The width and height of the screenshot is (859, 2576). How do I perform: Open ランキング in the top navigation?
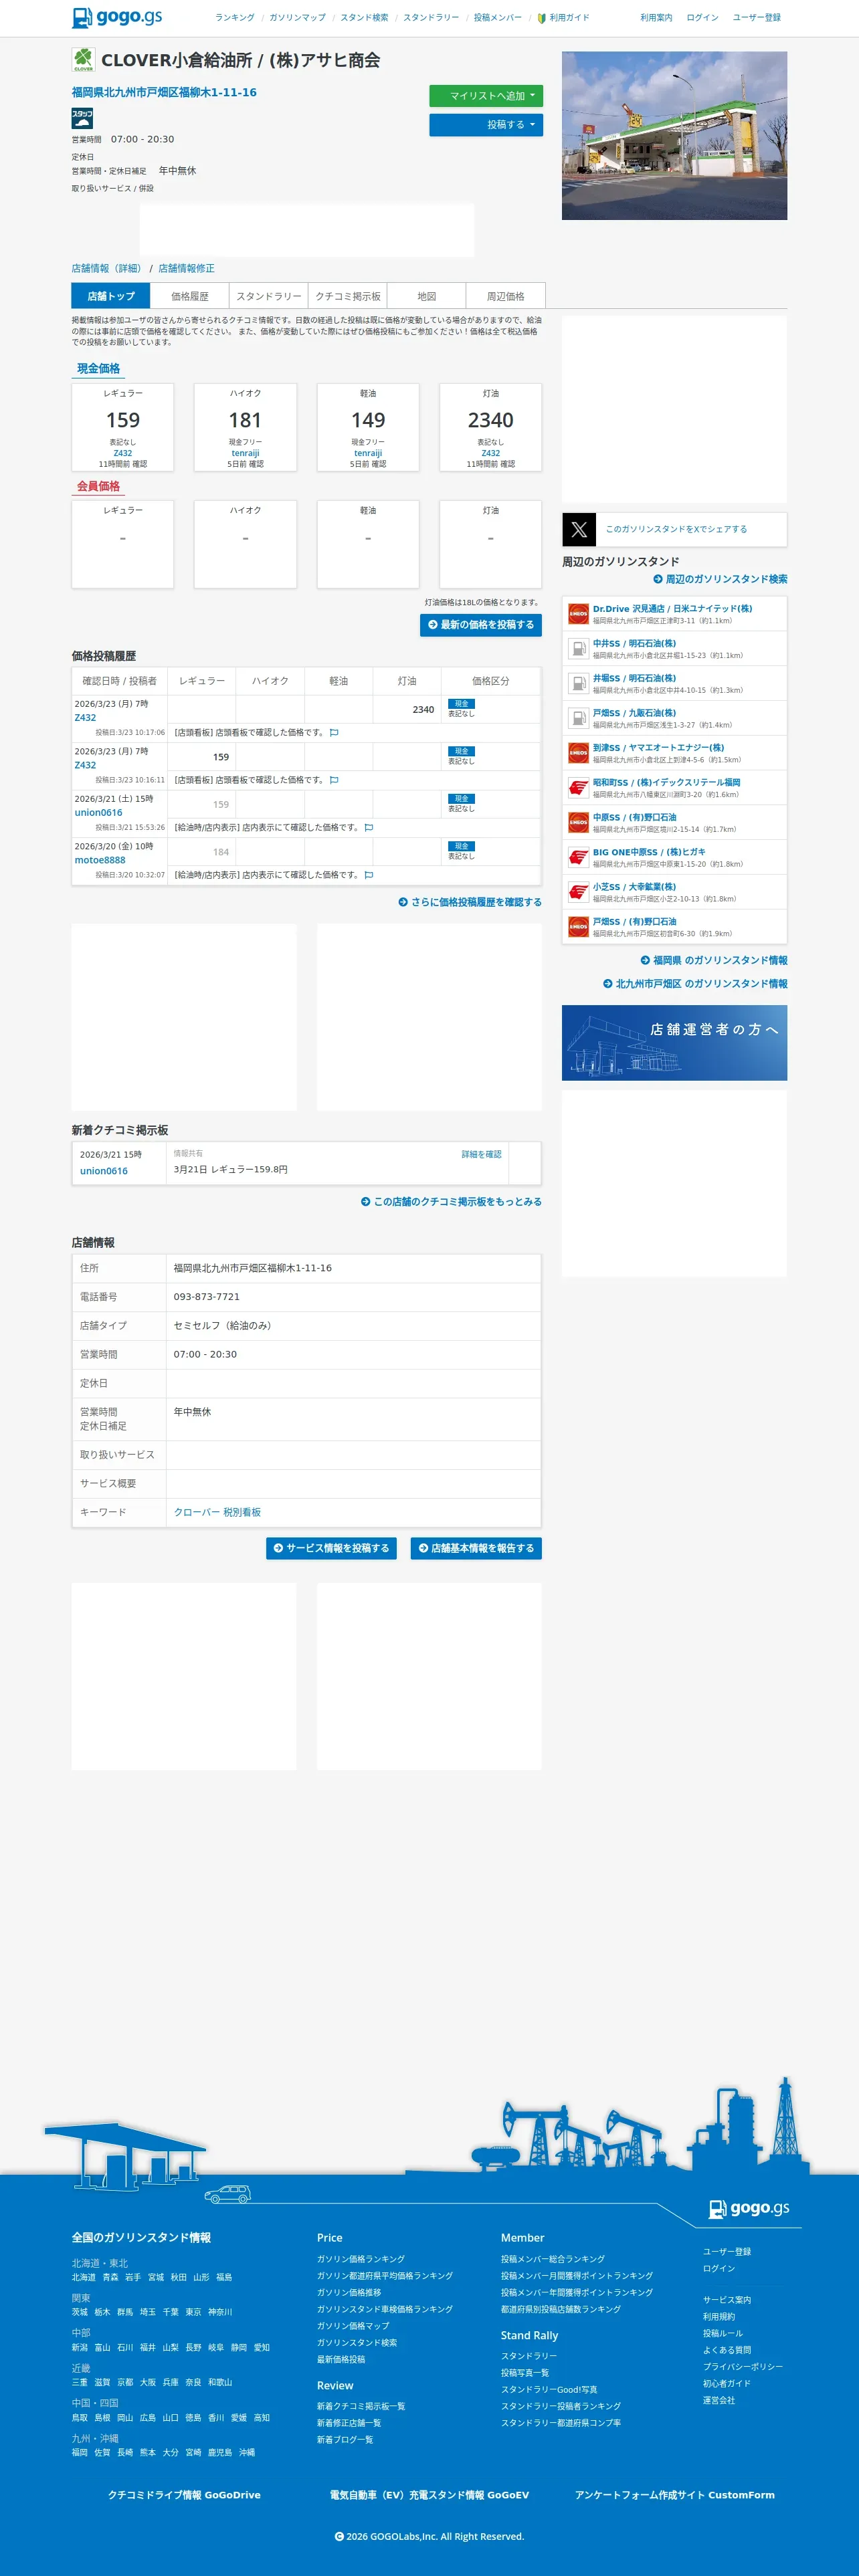235,18
